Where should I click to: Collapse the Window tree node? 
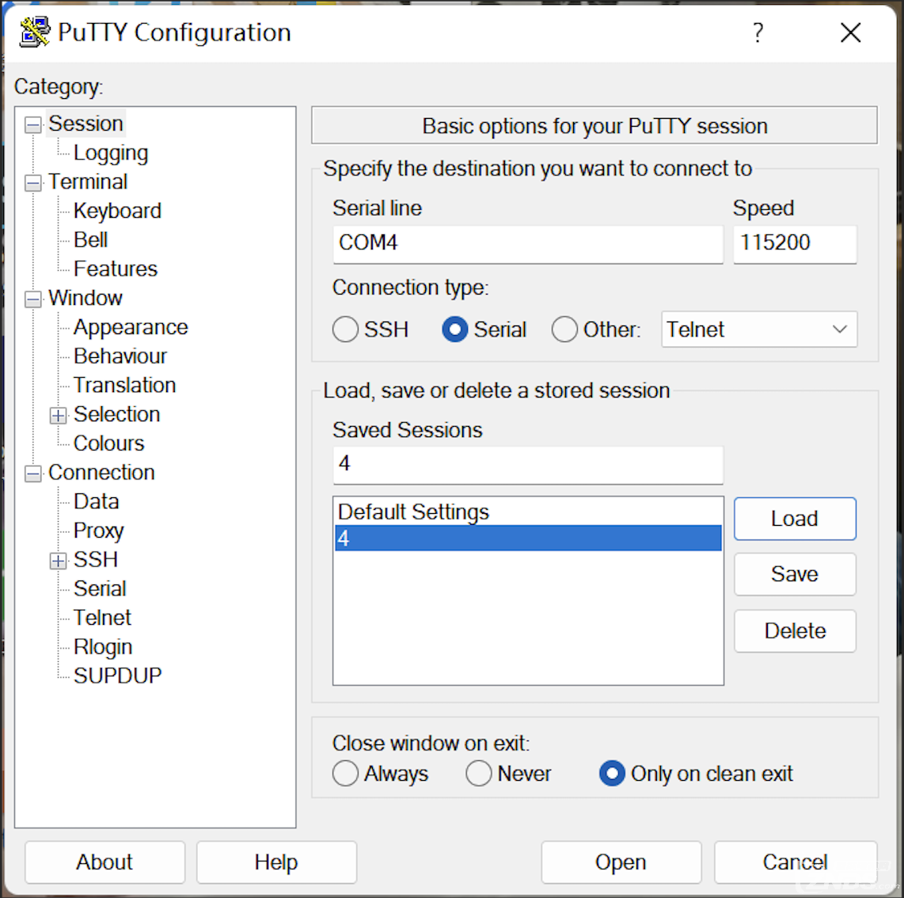click(x=33, y=299)
